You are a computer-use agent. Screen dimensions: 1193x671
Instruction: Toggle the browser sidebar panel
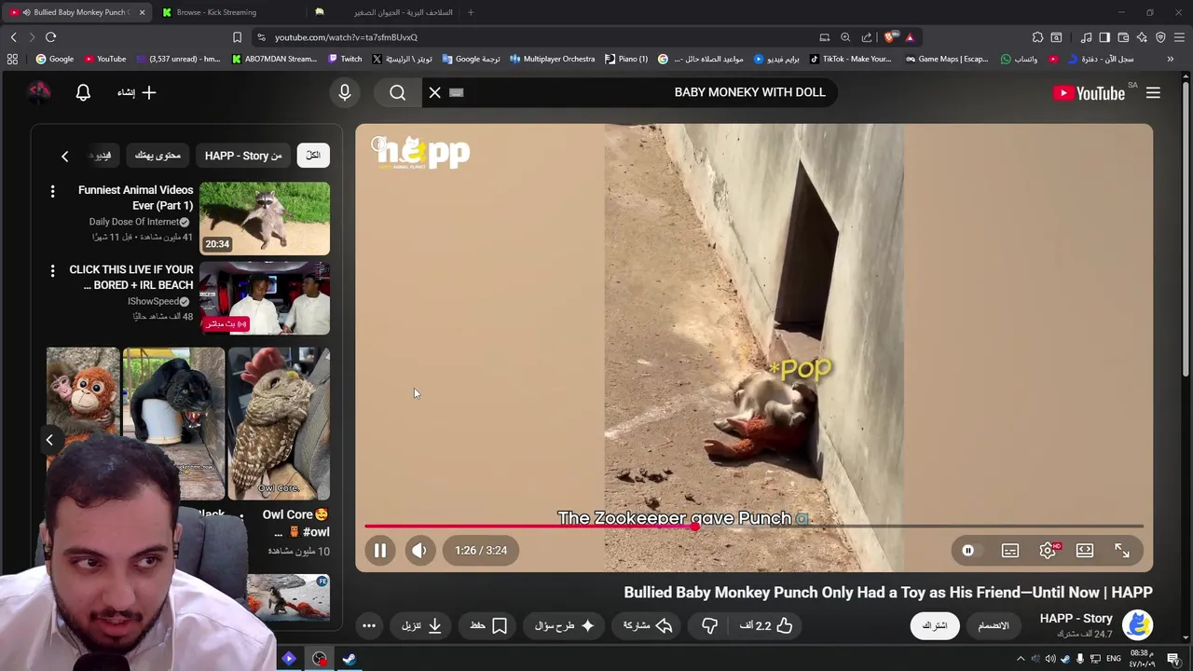(x=1104, y=37)
